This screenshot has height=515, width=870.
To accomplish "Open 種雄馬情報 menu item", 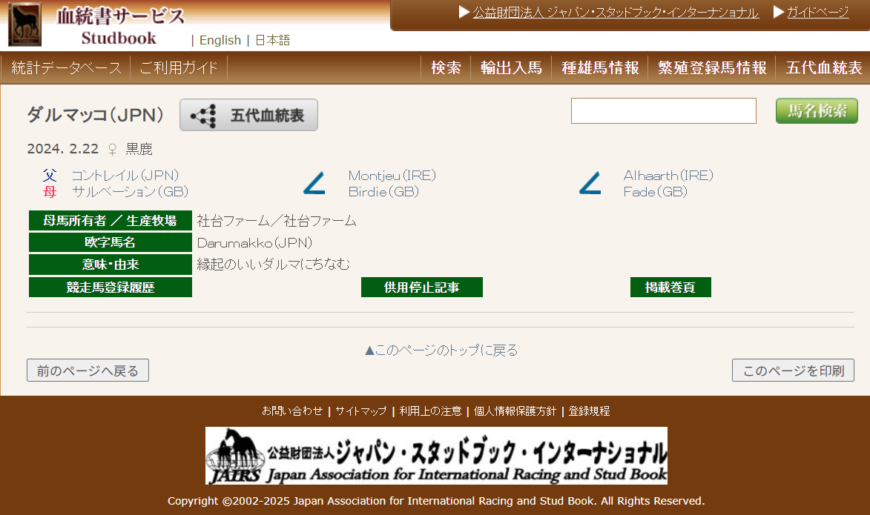I will 600,67.
